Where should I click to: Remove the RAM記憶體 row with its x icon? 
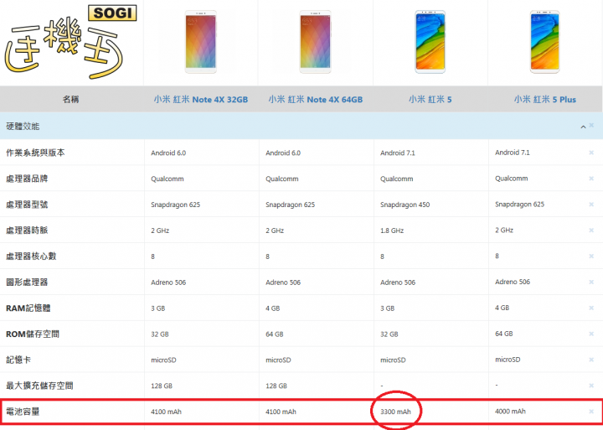pyautogui.click(x=591, y=308)
